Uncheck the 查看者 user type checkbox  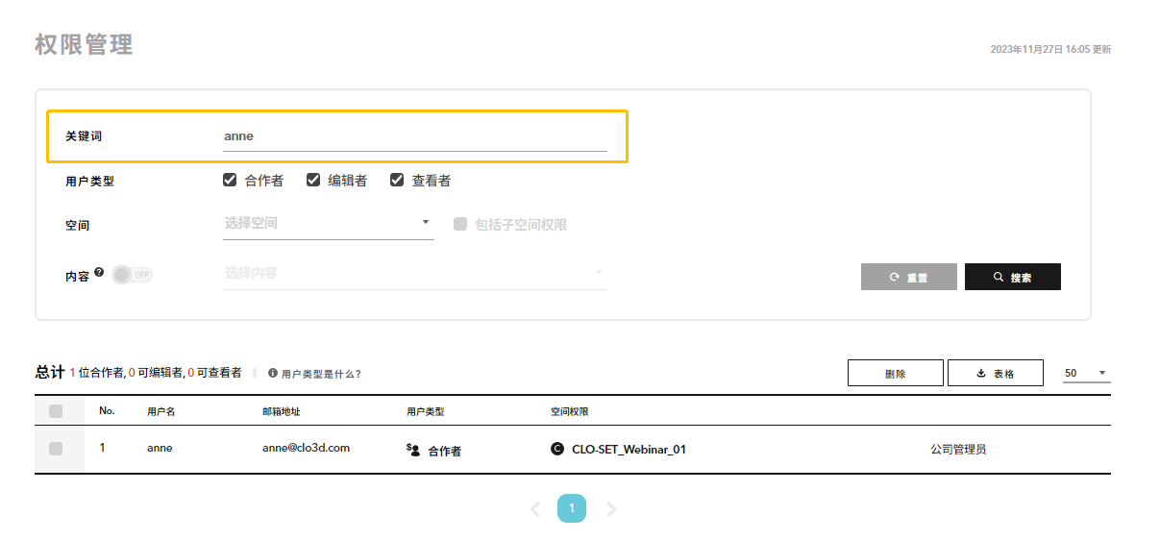[x=397, y=180]
